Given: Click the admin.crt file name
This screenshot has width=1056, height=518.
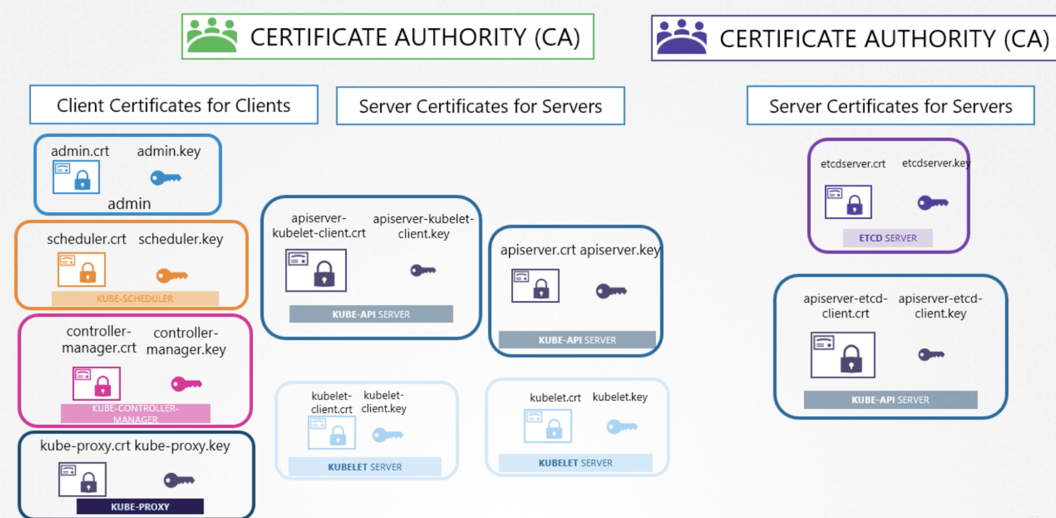Looking at the screenshot, I should (80, 151).
